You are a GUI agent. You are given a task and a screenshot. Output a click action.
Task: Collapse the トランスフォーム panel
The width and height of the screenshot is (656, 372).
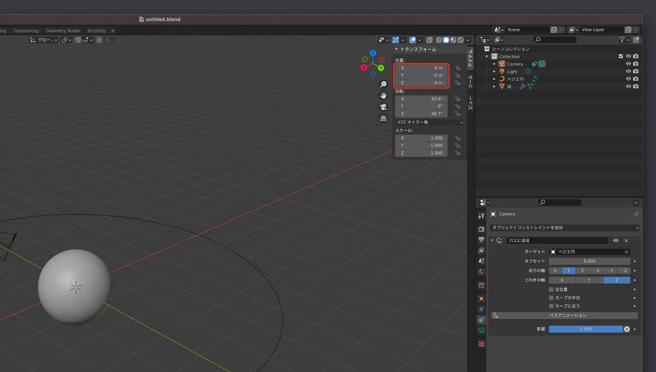click(396, 49)
